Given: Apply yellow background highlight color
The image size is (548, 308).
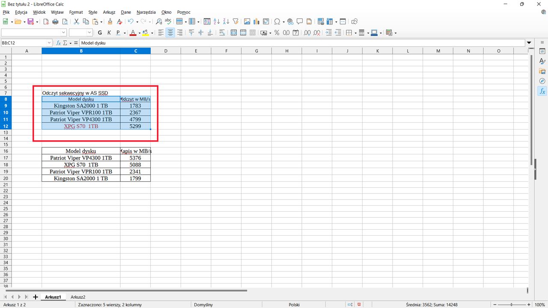Looking at the screenshot, I should point(146,33).
